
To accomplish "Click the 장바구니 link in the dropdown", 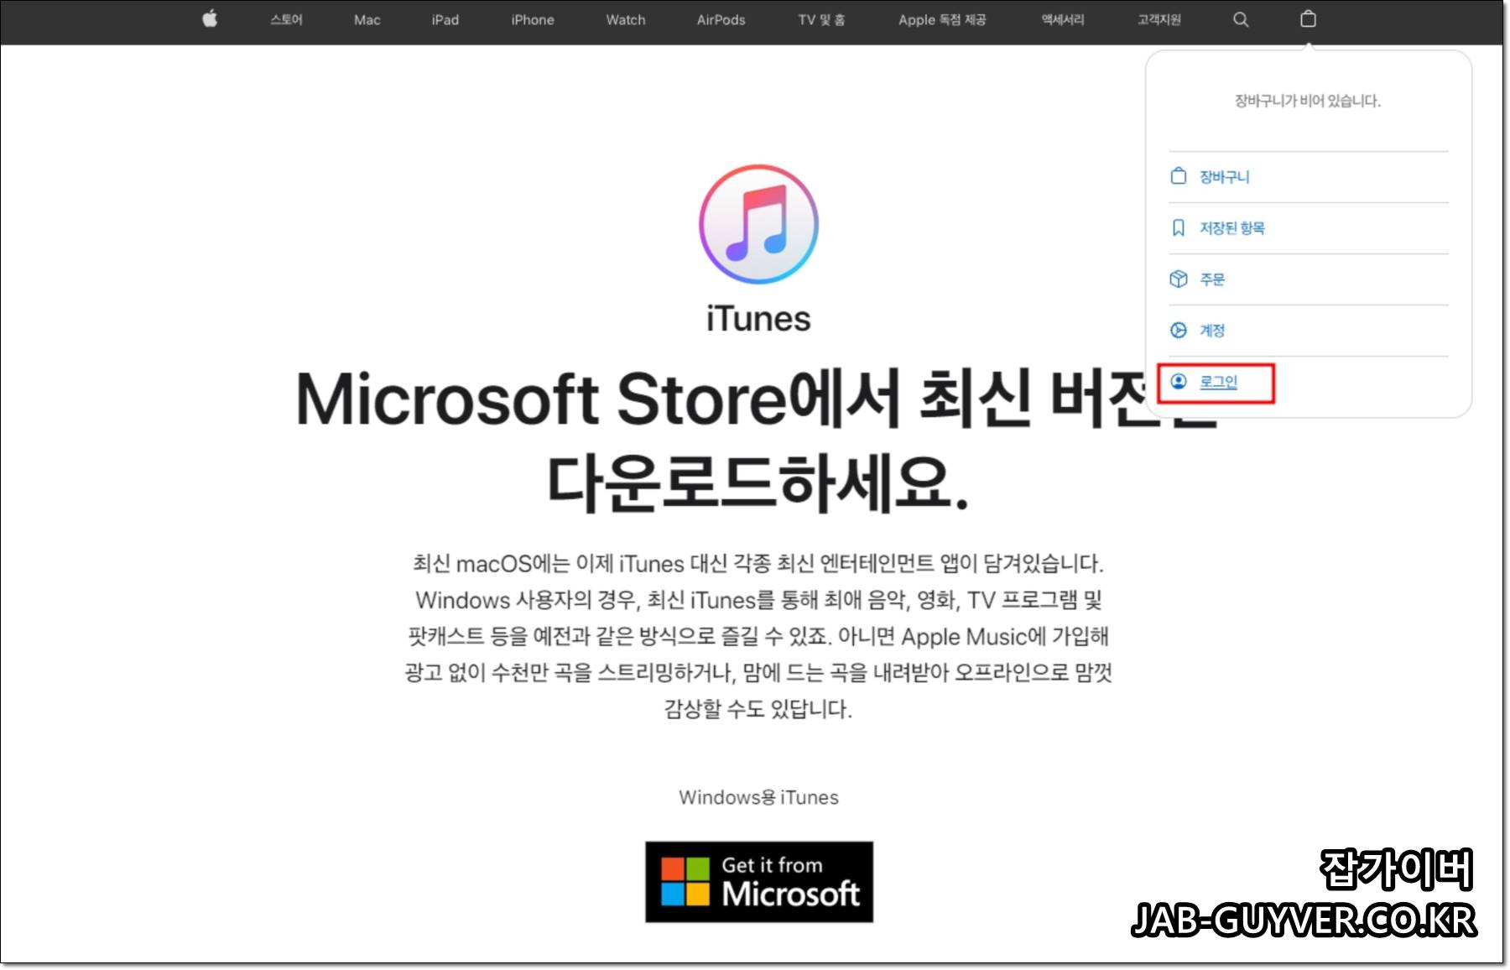I will [x=1224, y=177].
